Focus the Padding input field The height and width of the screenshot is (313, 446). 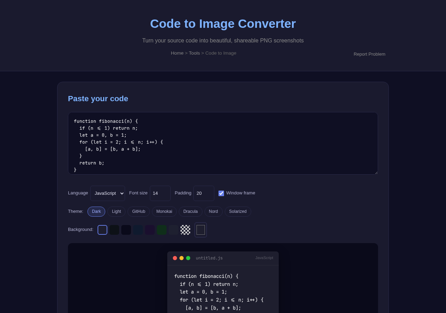204,193
